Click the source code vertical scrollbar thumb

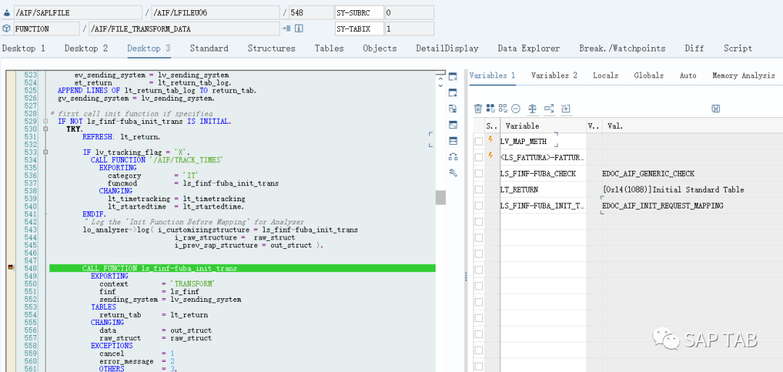coord(440,198)
